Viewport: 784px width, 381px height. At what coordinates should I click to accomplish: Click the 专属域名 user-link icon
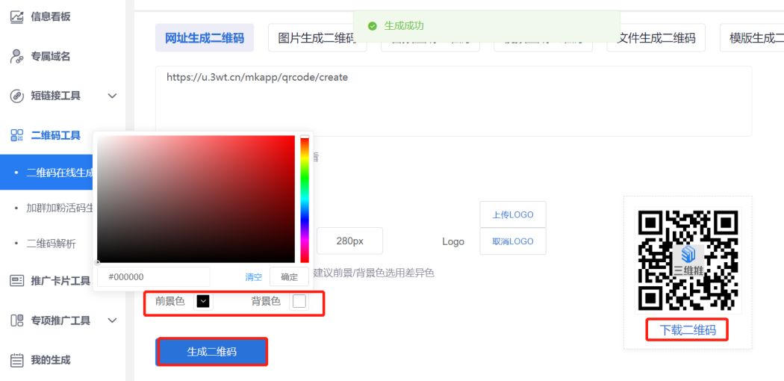coord(17,57)
